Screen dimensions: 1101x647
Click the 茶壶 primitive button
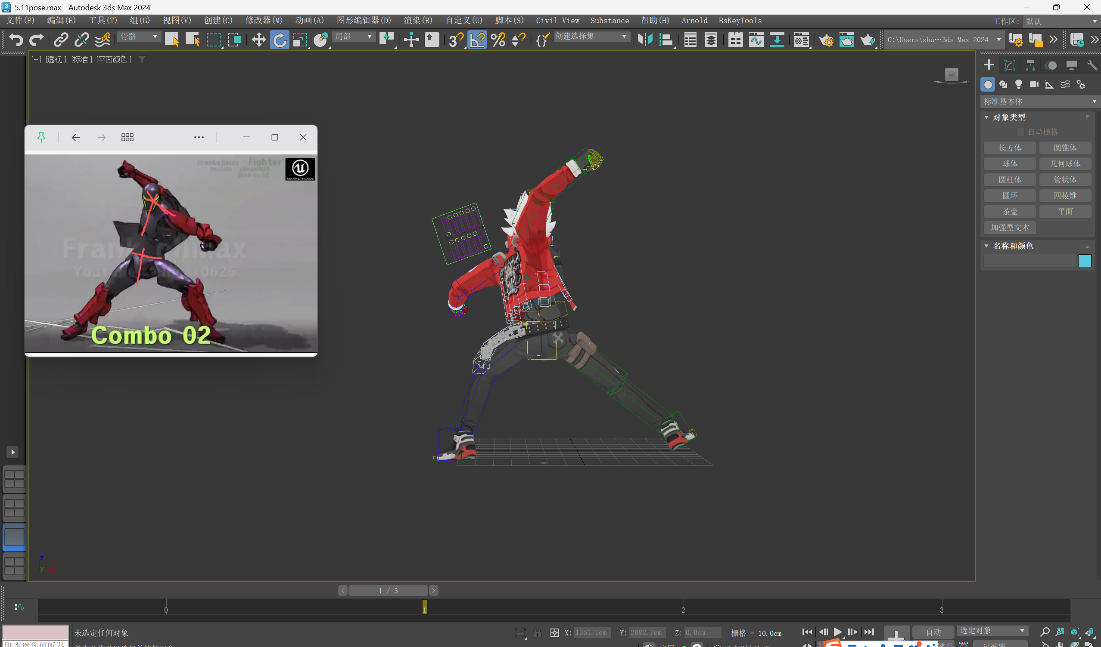click(x=1010, y=212)
